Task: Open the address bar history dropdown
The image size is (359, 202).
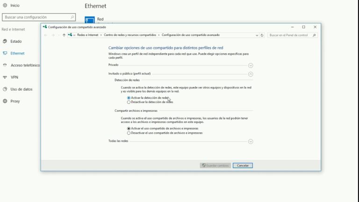Action: pyautogui.click(x=257, y=35)
